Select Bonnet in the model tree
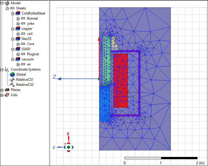Screen dimensions: 208x166 pyautogui.click(x=32, y=18)
